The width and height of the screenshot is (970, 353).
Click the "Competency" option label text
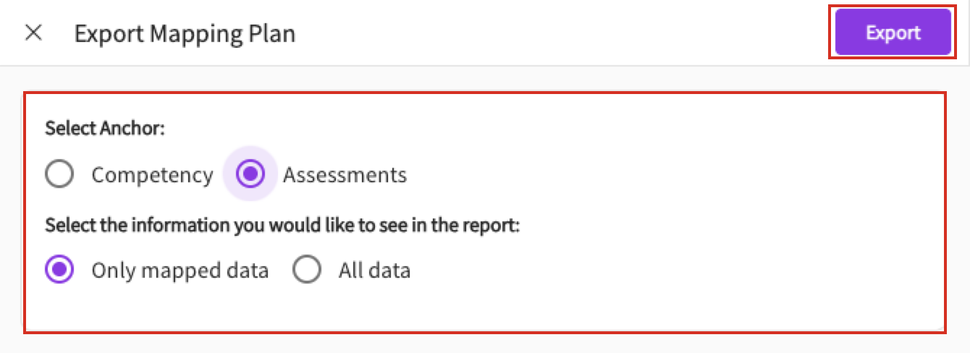[152, 175]
